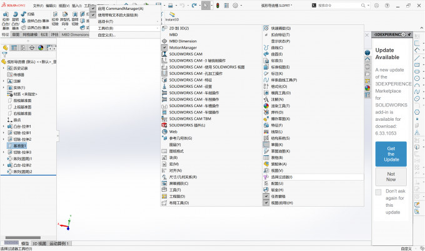Expand the 凸台-拉伸2 tree node

4,165
